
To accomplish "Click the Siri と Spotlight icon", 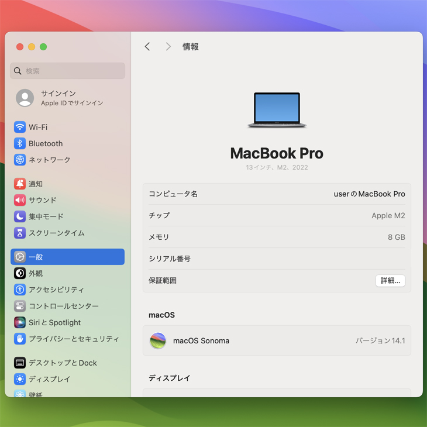I will point(20,322).
